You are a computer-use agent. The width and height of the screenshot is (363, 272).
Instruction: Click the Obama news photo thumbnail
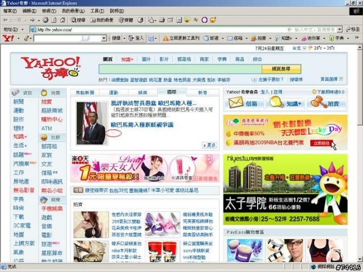pos(92,123)
